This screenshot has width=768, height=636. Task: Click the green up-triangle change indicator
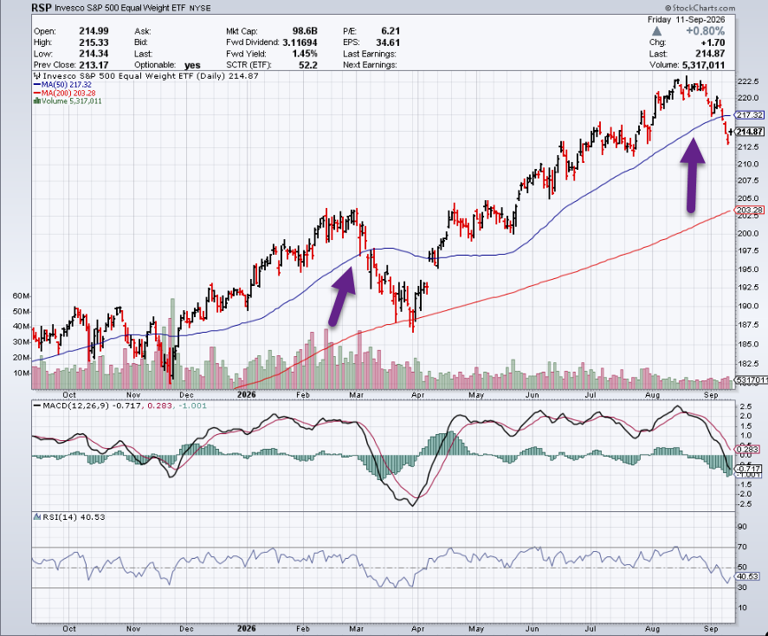[x=657, y=31]
